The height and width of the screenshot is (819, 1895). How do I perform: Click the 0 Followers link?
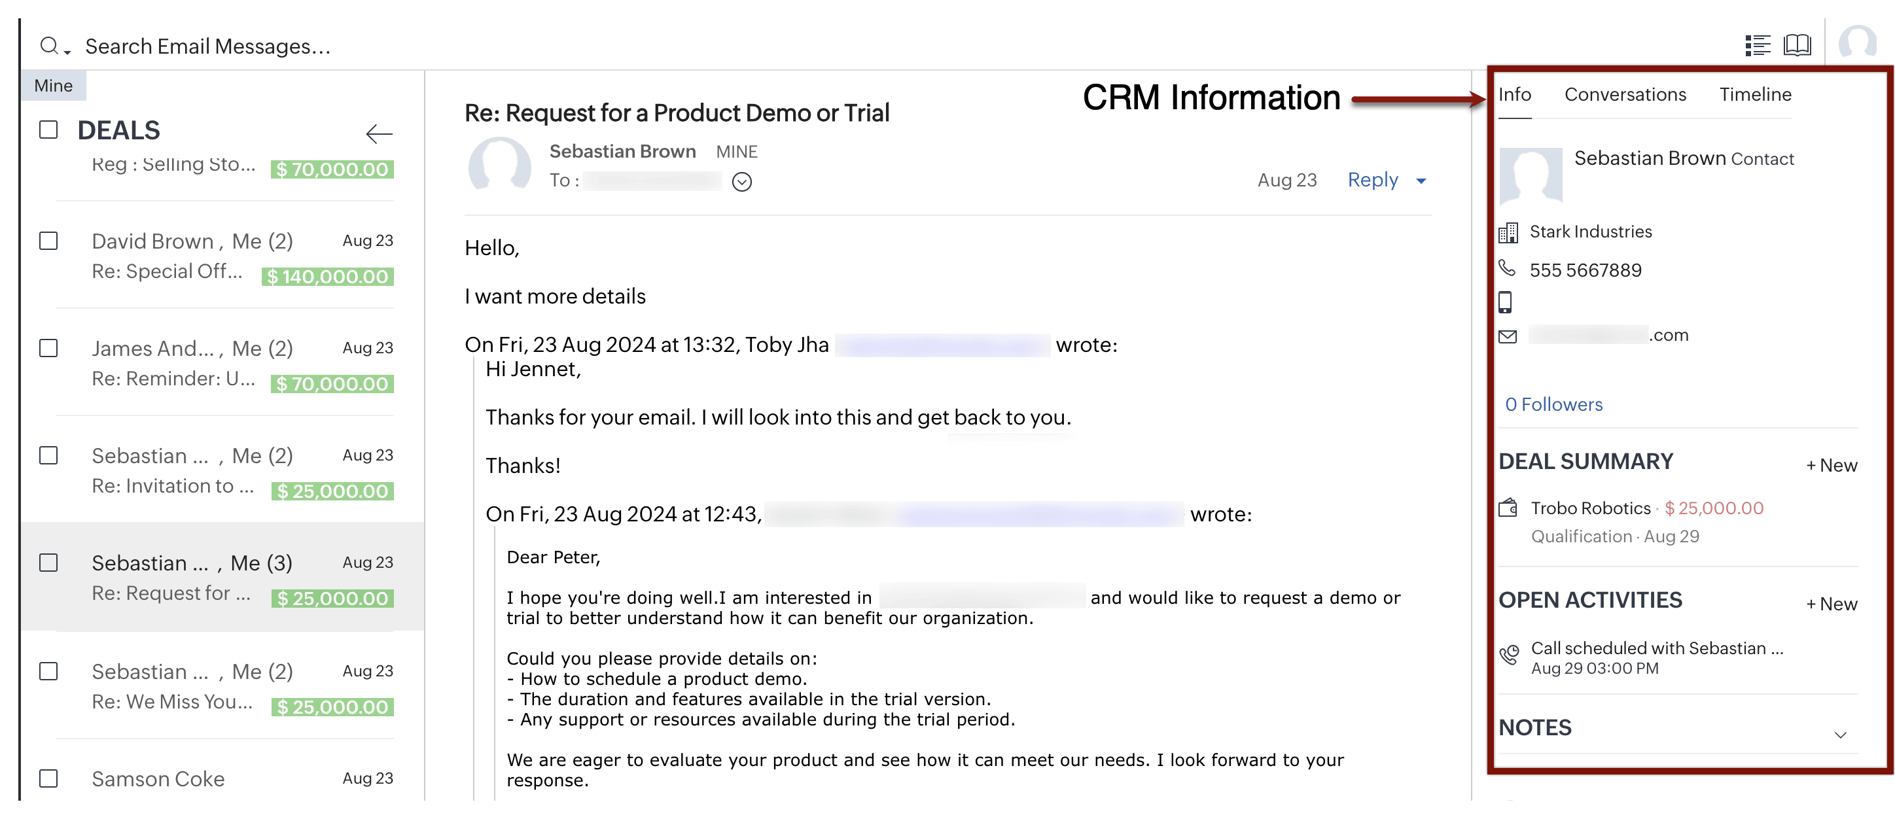tap(1553, 404)
